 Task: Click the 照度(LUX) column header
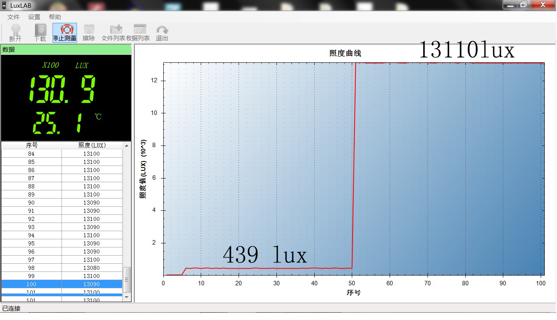(x=92, y=145)
